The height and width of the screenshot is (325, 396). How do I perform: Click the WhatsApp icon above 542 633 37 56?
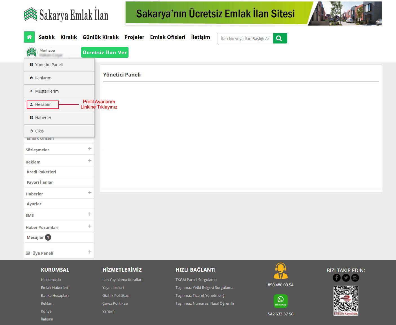coord(280,301)
